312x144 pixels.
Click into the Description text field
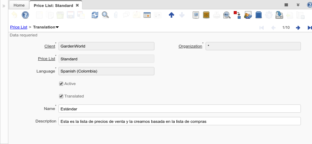tap(179, 121)
